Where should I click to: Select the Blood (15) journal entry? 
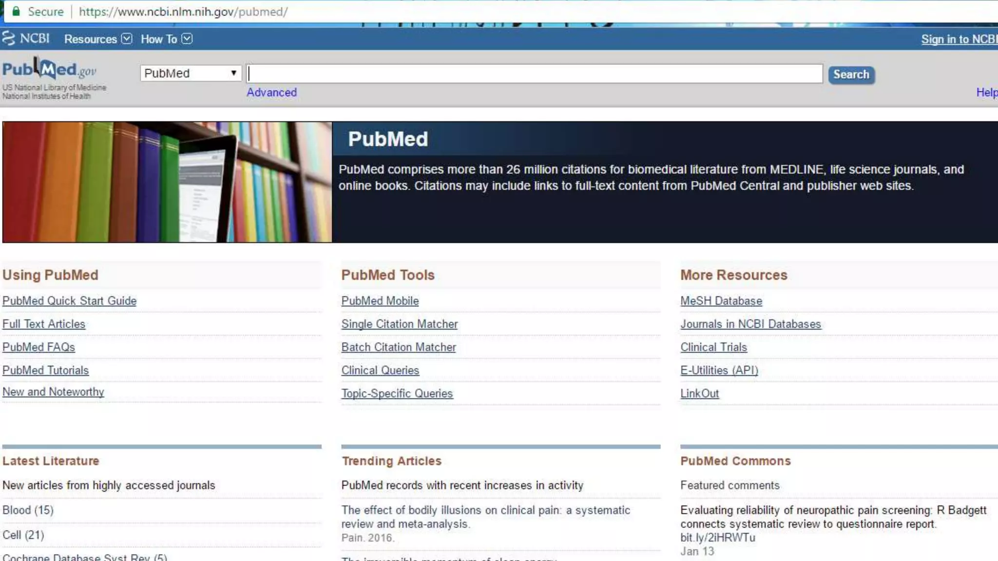tap(28, 510)
